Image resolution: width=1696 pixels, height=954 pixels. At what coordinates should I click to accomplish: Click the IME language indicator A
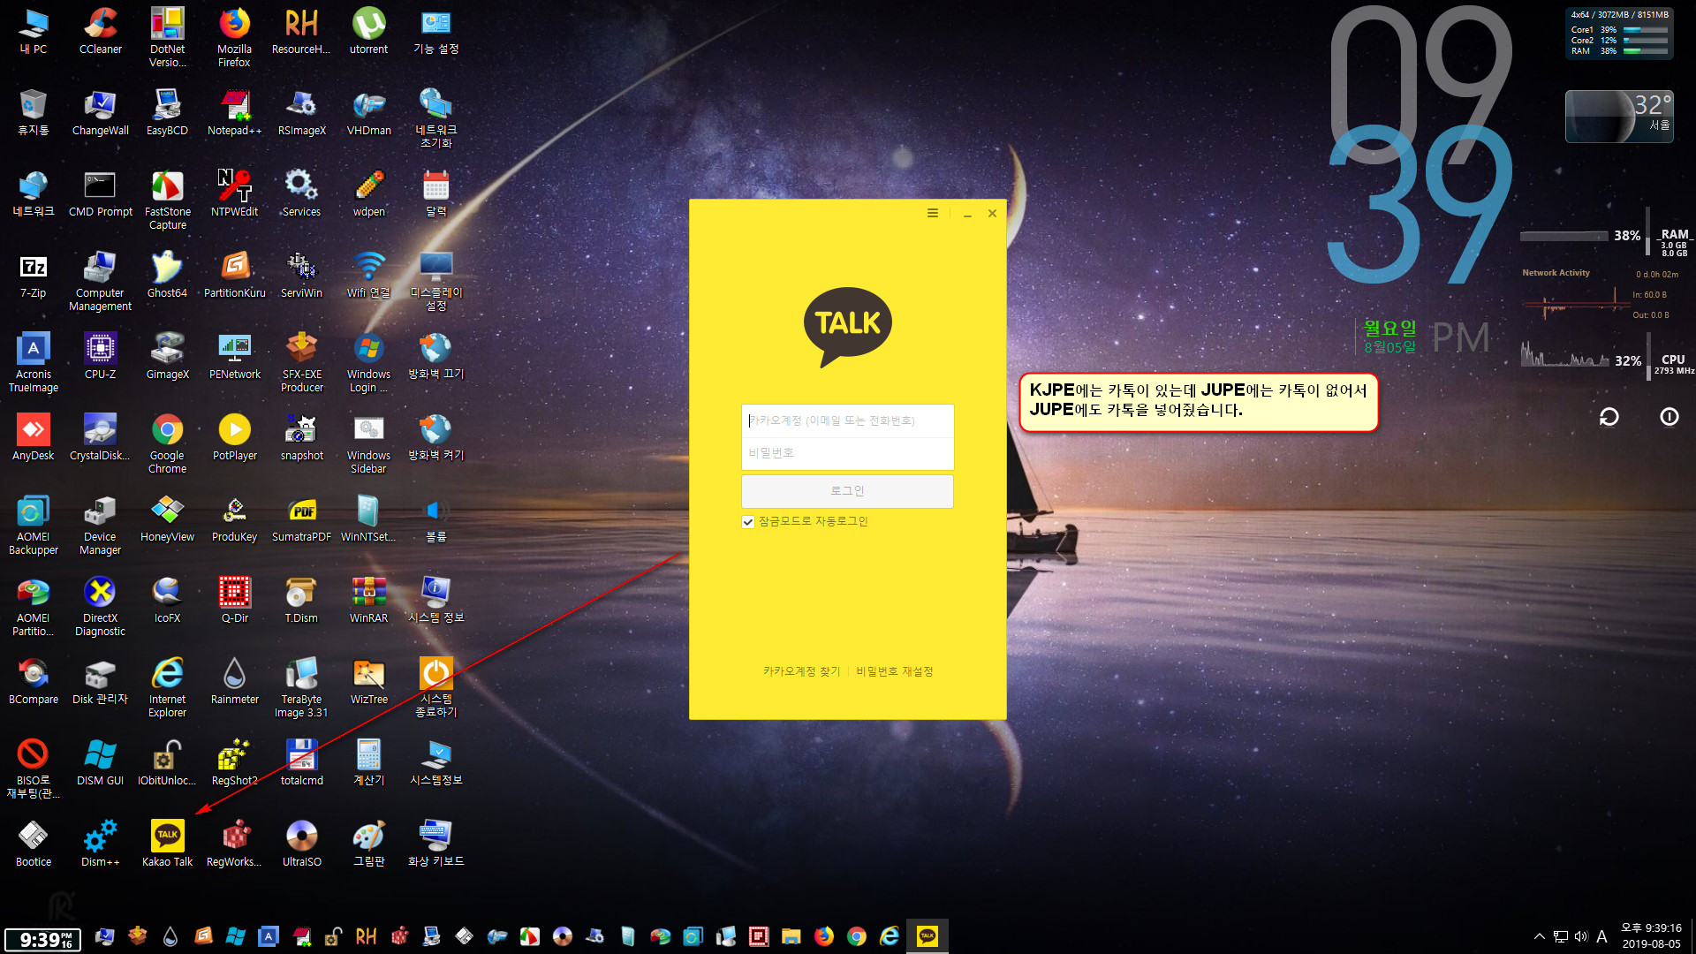click(1601, 936)
